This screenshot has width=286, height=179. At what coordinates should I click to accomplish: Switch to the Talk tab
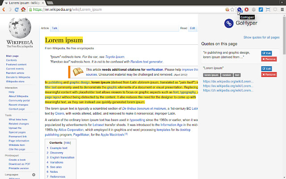[x=55, y=28]
